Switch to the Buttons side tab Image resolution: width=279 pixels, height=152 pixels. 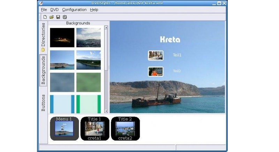point(43,103)
